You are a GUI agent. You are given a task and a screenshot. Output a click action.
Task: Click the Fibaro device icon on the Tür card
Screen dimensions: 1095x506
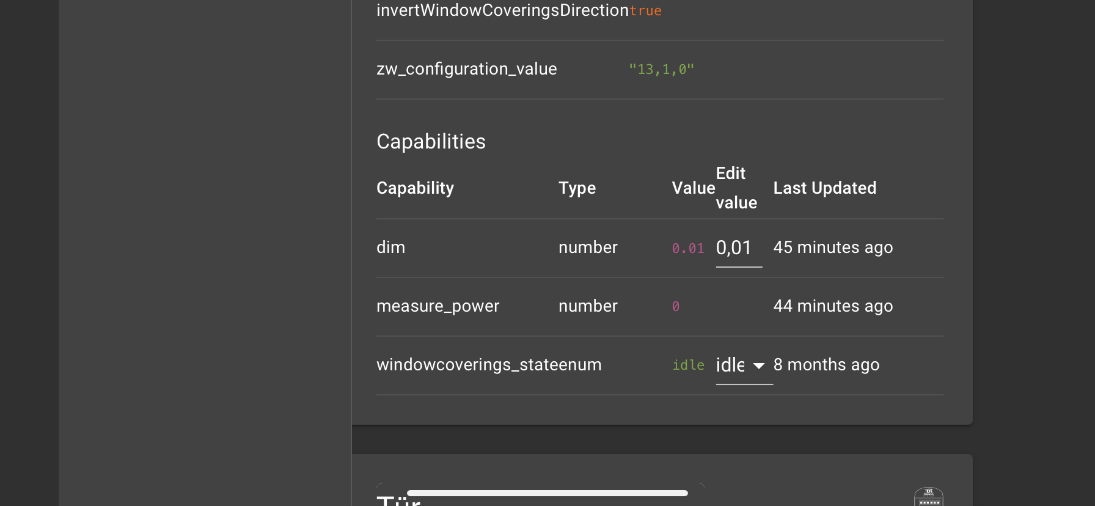tap(928, 497)
